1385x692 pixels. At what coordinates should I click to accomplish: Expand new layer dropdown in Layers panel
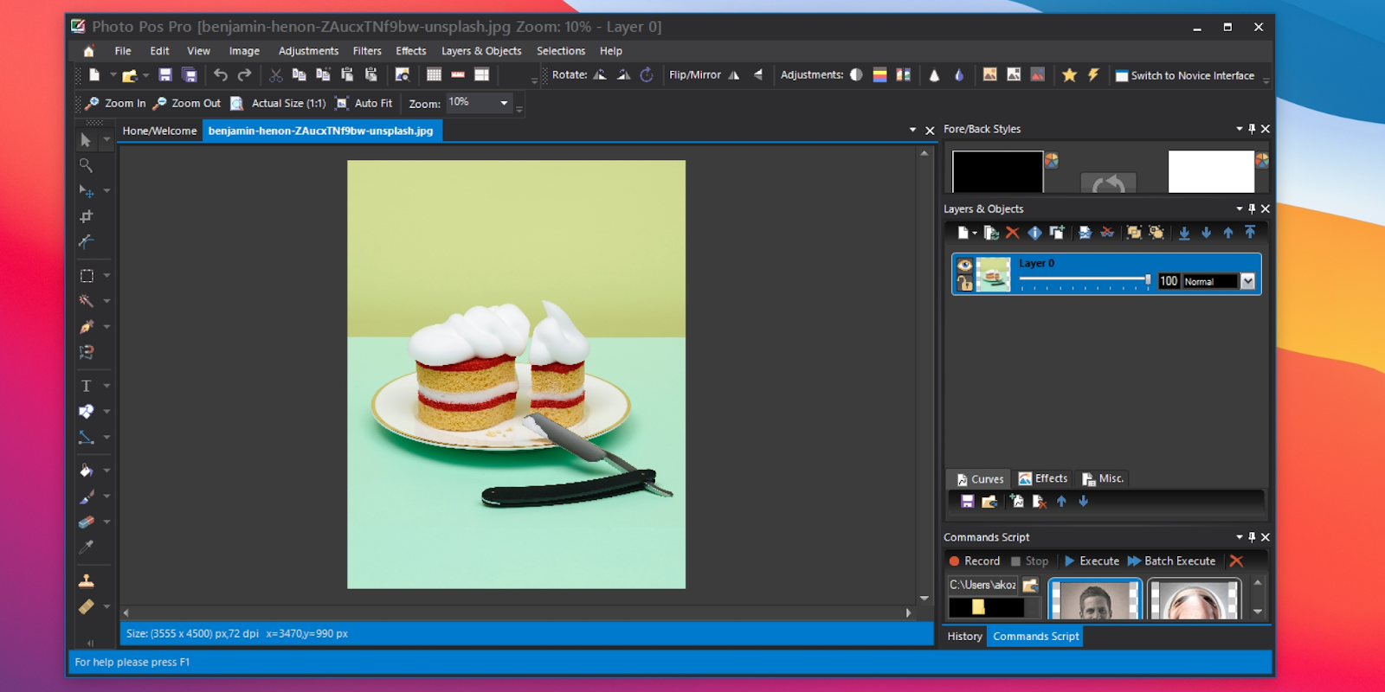[975, 233]
